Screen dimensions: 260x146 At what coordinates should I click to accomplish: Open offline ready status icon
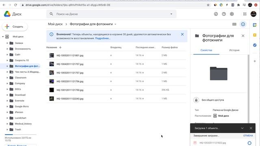tap(216, 14)
